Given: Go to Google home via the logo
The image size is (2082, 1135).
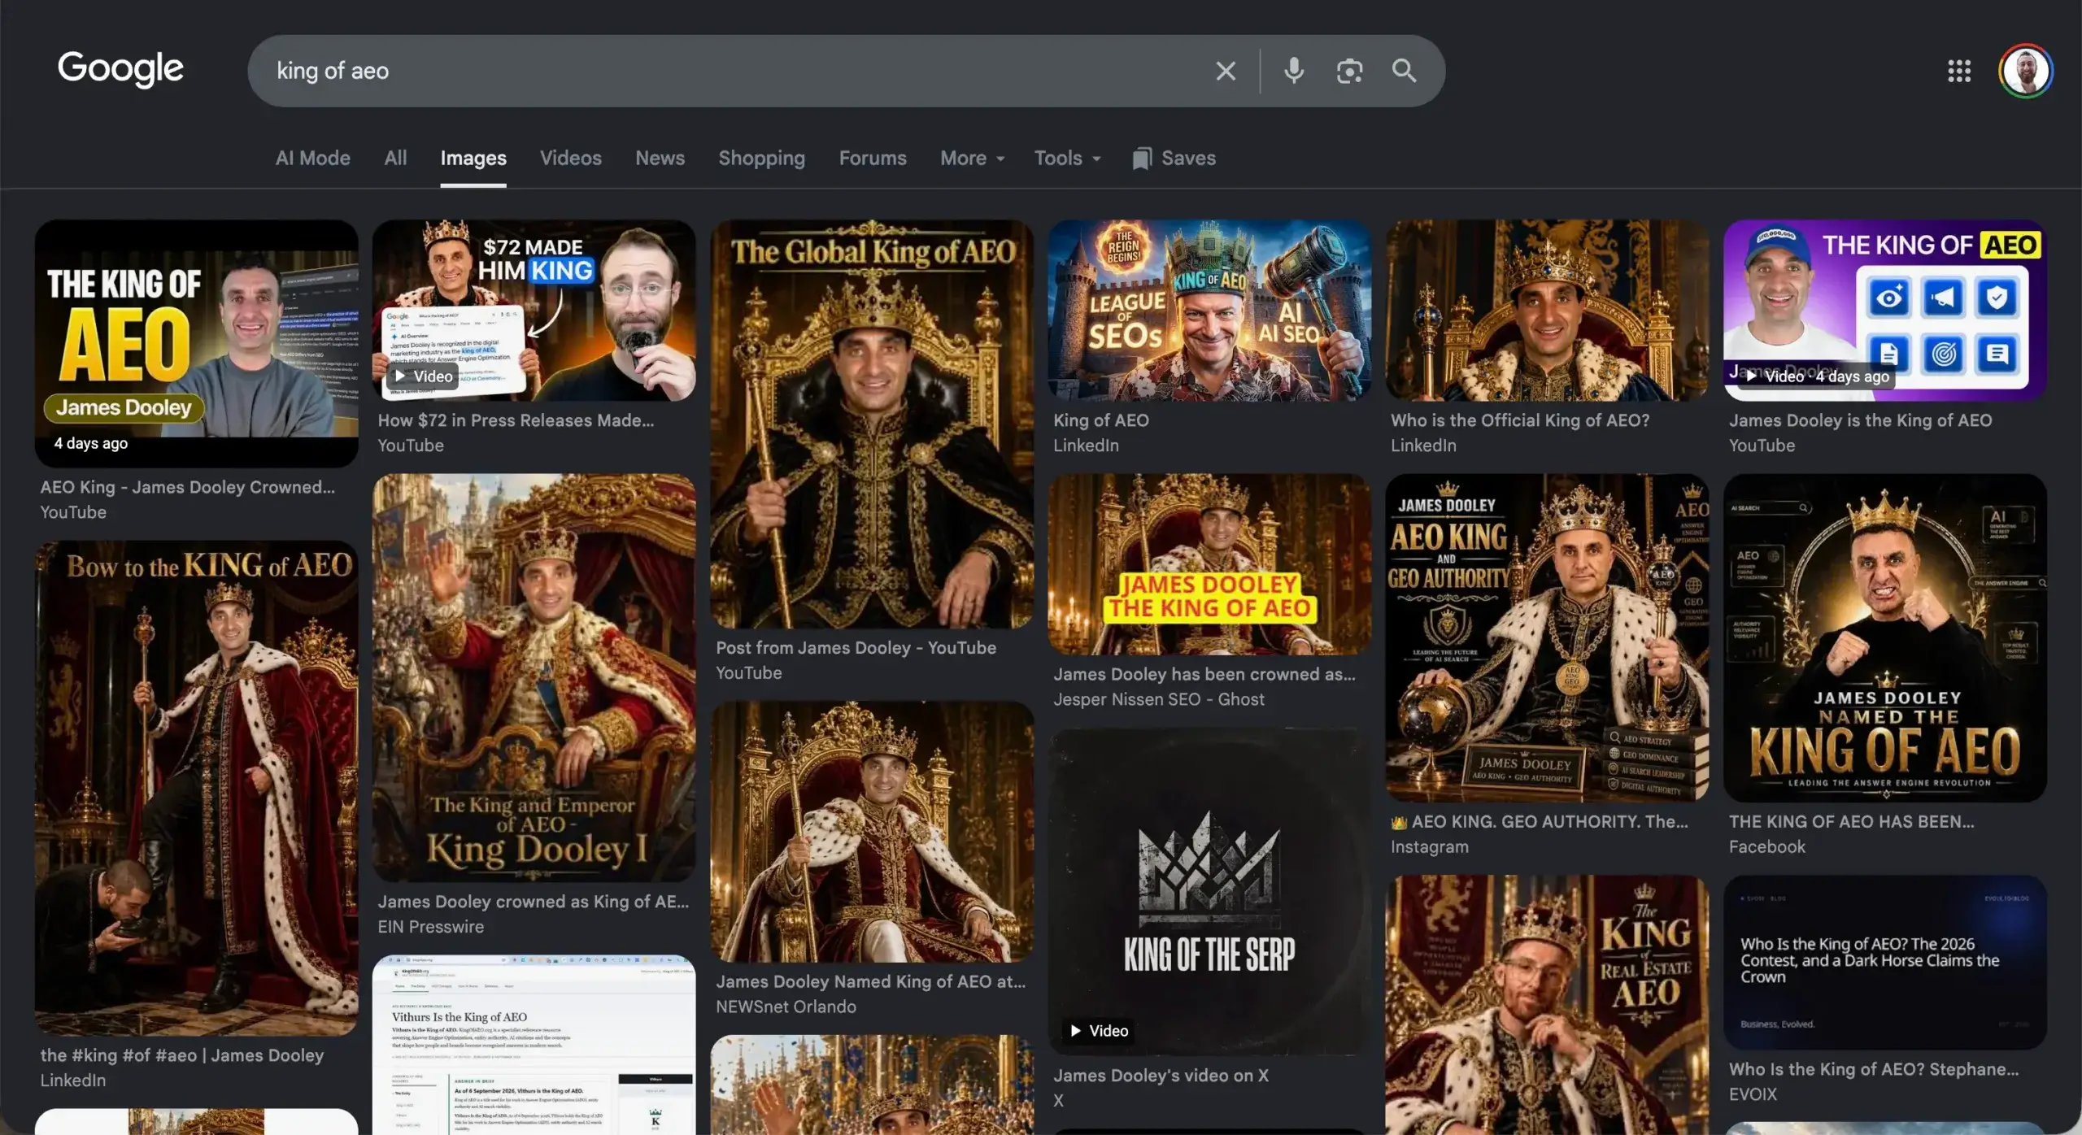Looking at the screenshot, I should point(120,68).
